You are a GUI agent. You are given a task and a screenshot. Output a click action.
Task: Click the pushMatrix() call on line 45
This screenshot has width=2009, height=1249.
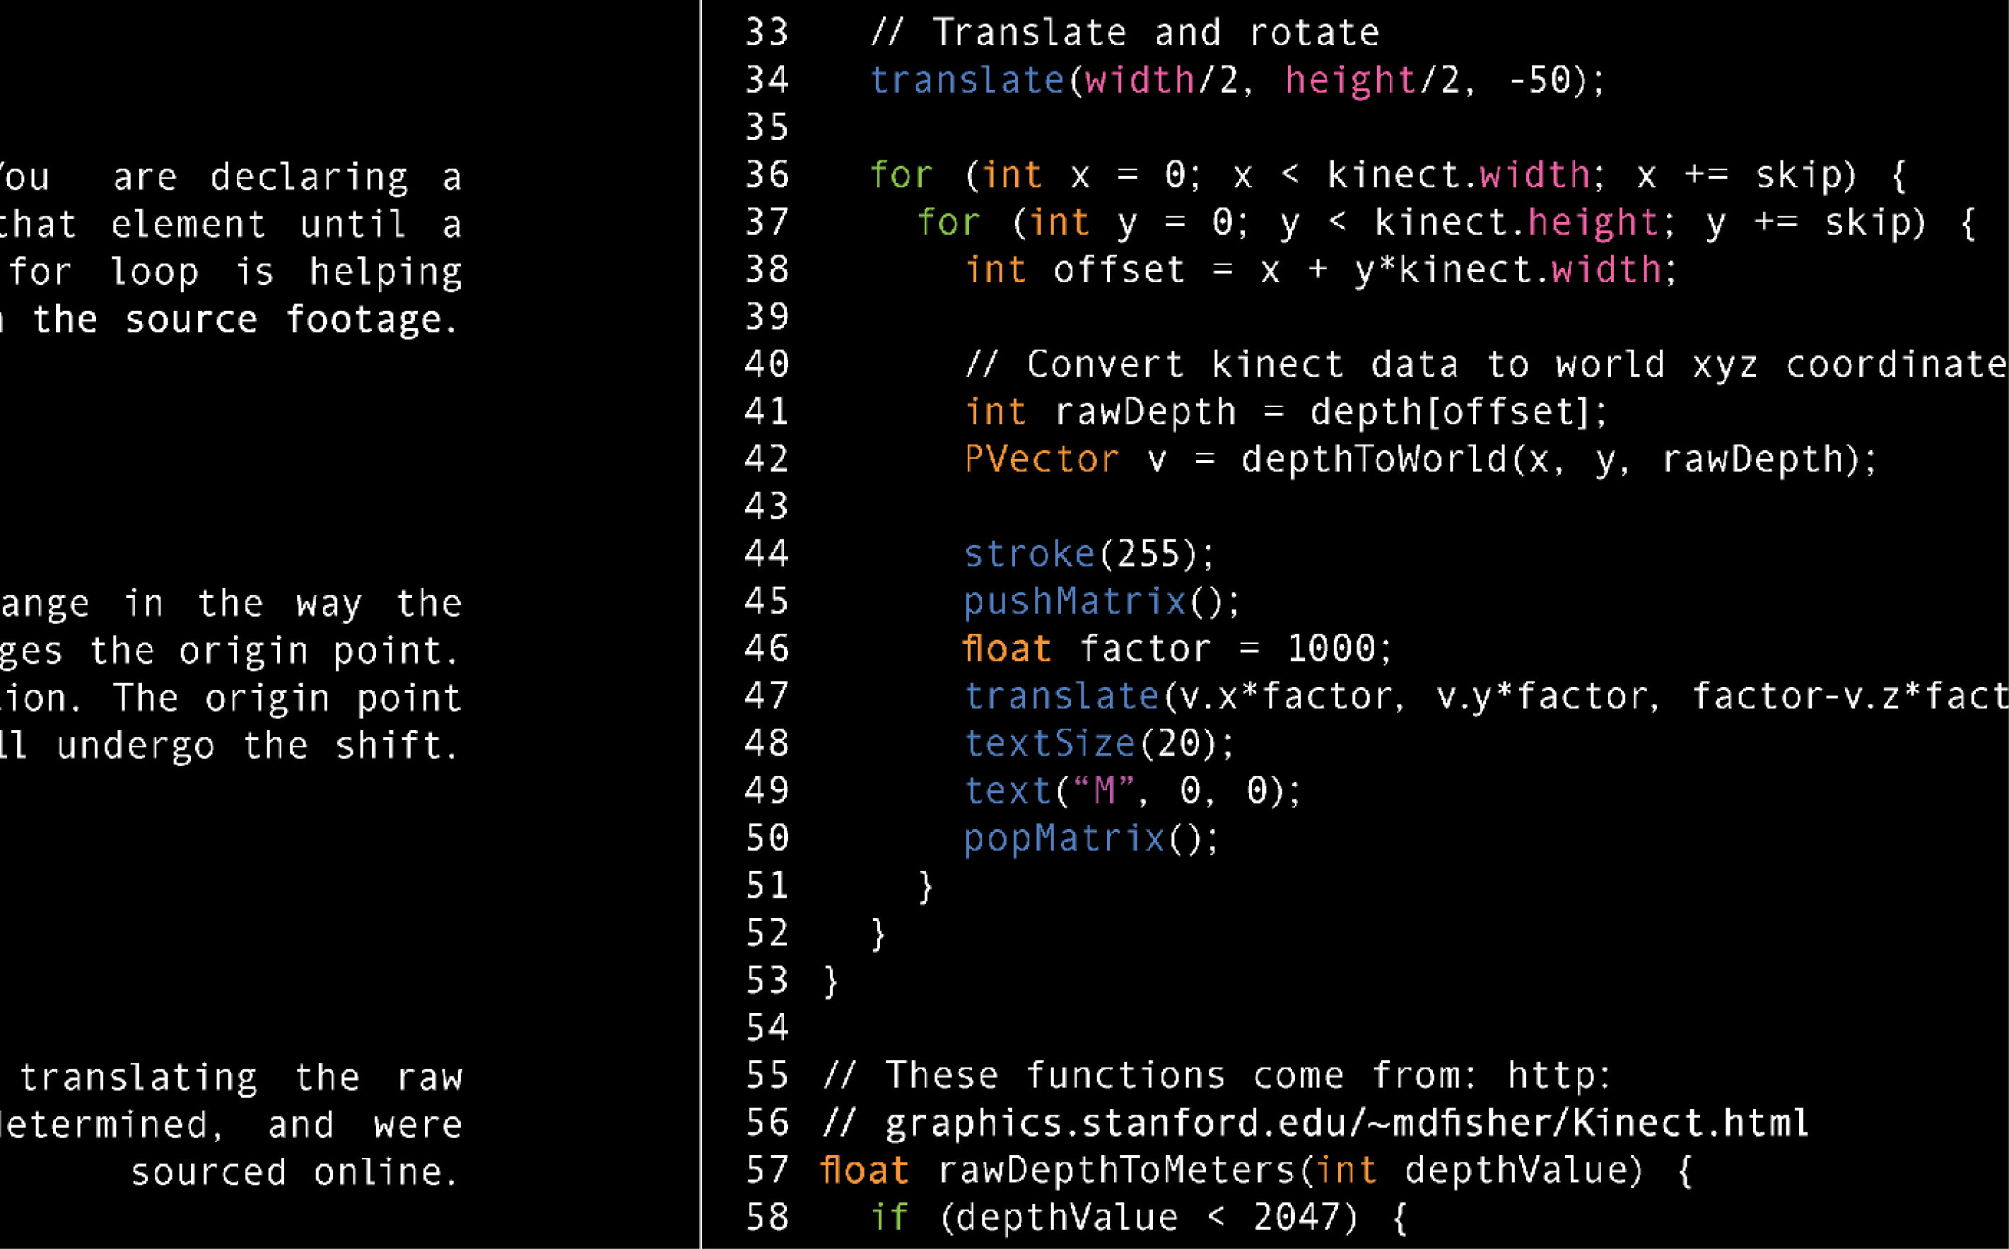tap(1101, 602)
